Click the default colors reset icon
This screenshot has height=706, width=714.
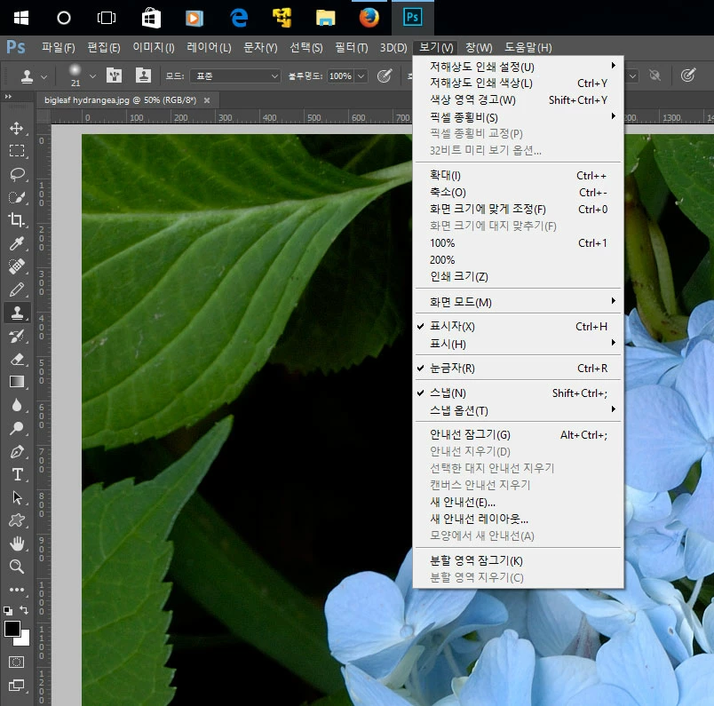(x=8, y=610)
